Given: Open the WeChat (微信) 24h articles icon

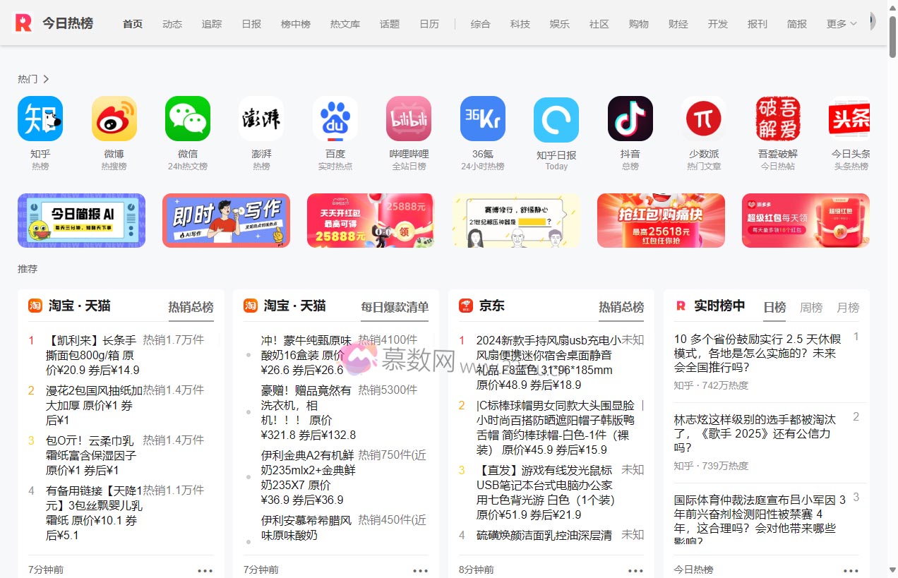Looking at the screenshot, I should pos(188,119).
